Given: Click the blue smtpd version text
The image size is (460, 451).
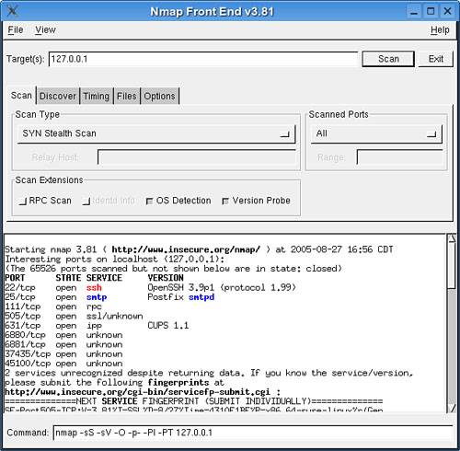Looking at the screenshot, I should 201,297.
